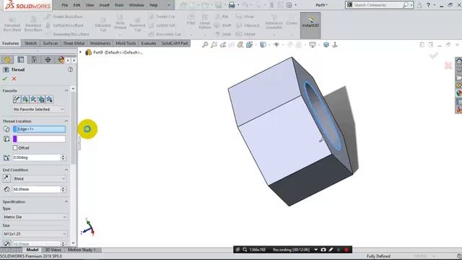The height and width of the screenshot is (260, 462).
Task: Click View Settings monitor icon
Action: click(x=313, y=45)
